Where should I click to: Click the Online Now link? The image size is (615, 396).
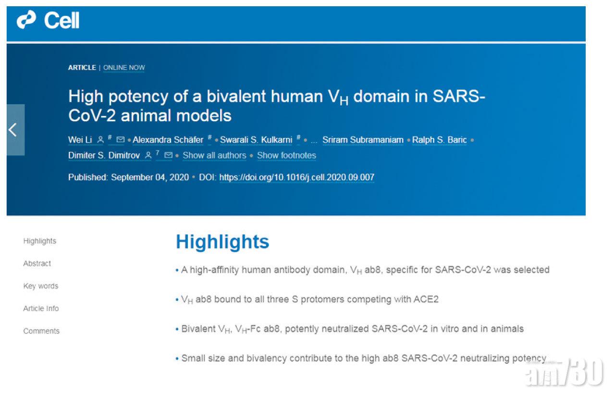pos(124,68)
